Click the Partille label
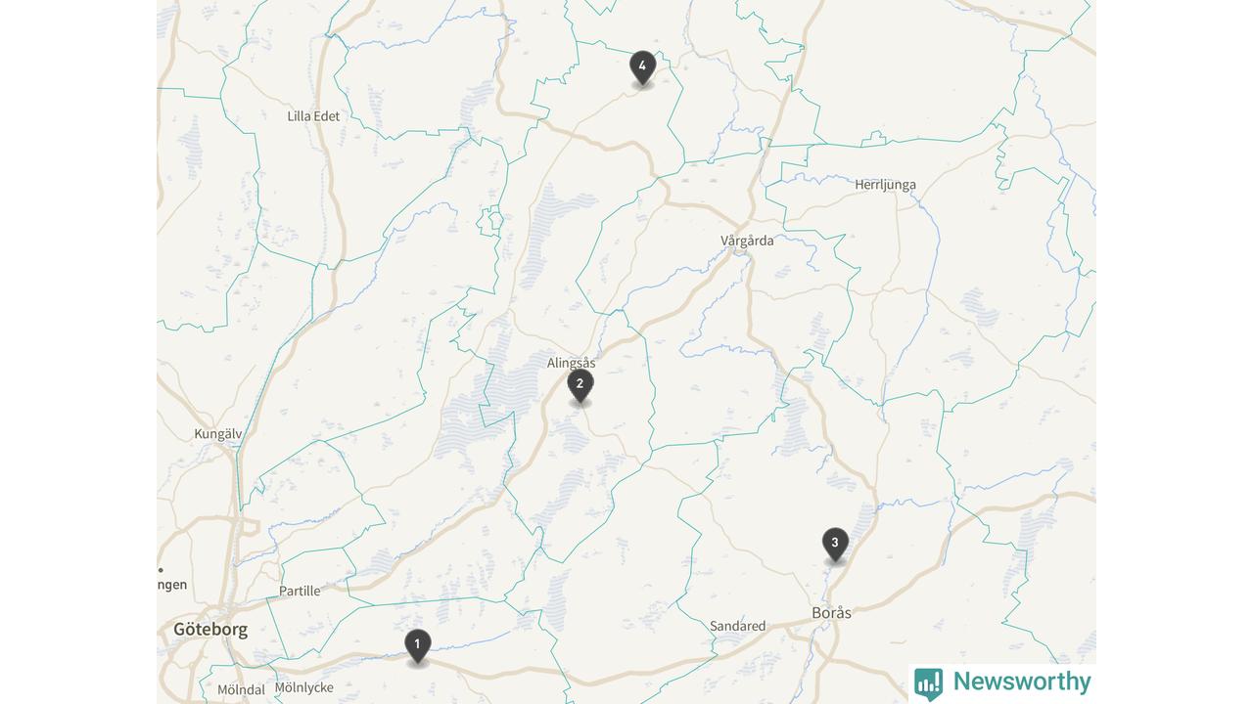1253x704 pixels. (300, 591)
